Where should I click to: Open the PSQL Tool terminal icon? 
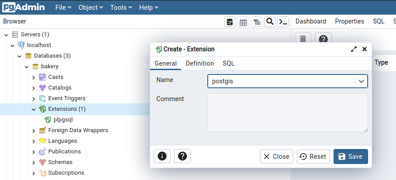pyautogui.click(x=283, y=22)
